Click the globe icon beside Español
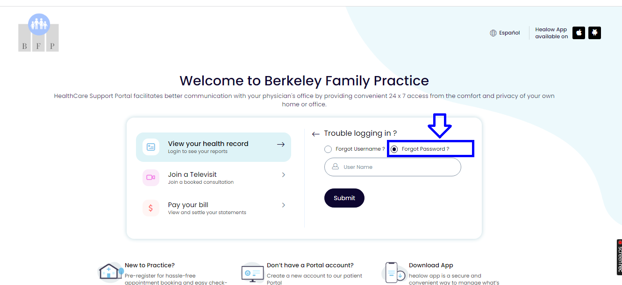The width and height of the screenshot is (622, 285). 493,33
